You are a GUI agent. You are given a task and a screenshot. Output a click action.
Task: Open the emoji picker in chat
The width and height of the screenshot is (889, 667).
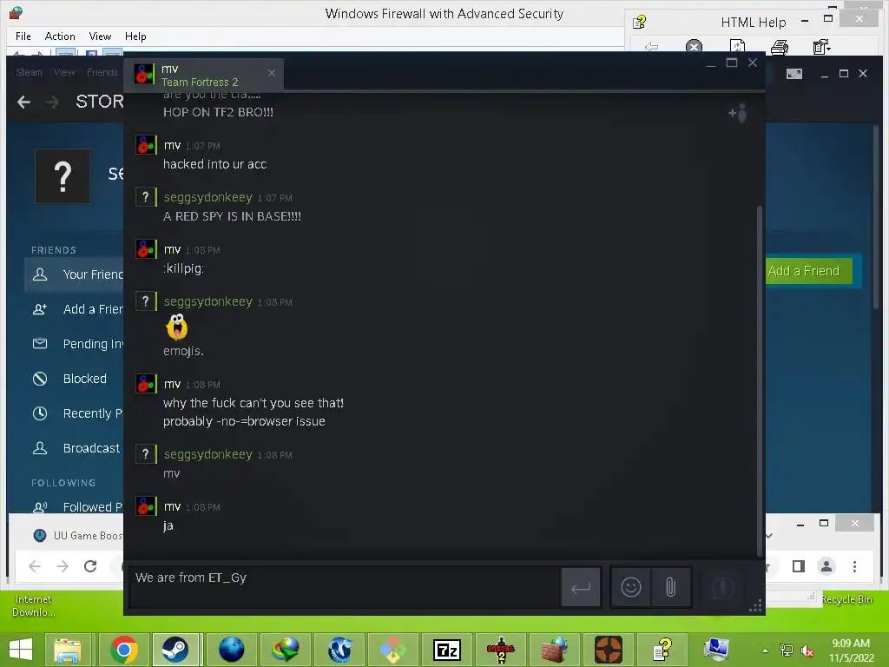pos(630,587)
